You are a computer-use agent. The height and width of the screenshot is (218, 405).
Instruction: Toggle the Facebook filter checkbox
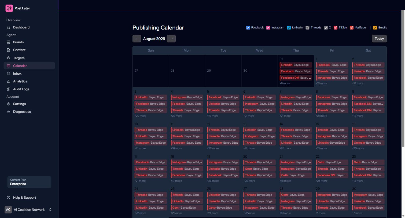tap(248, 28)
